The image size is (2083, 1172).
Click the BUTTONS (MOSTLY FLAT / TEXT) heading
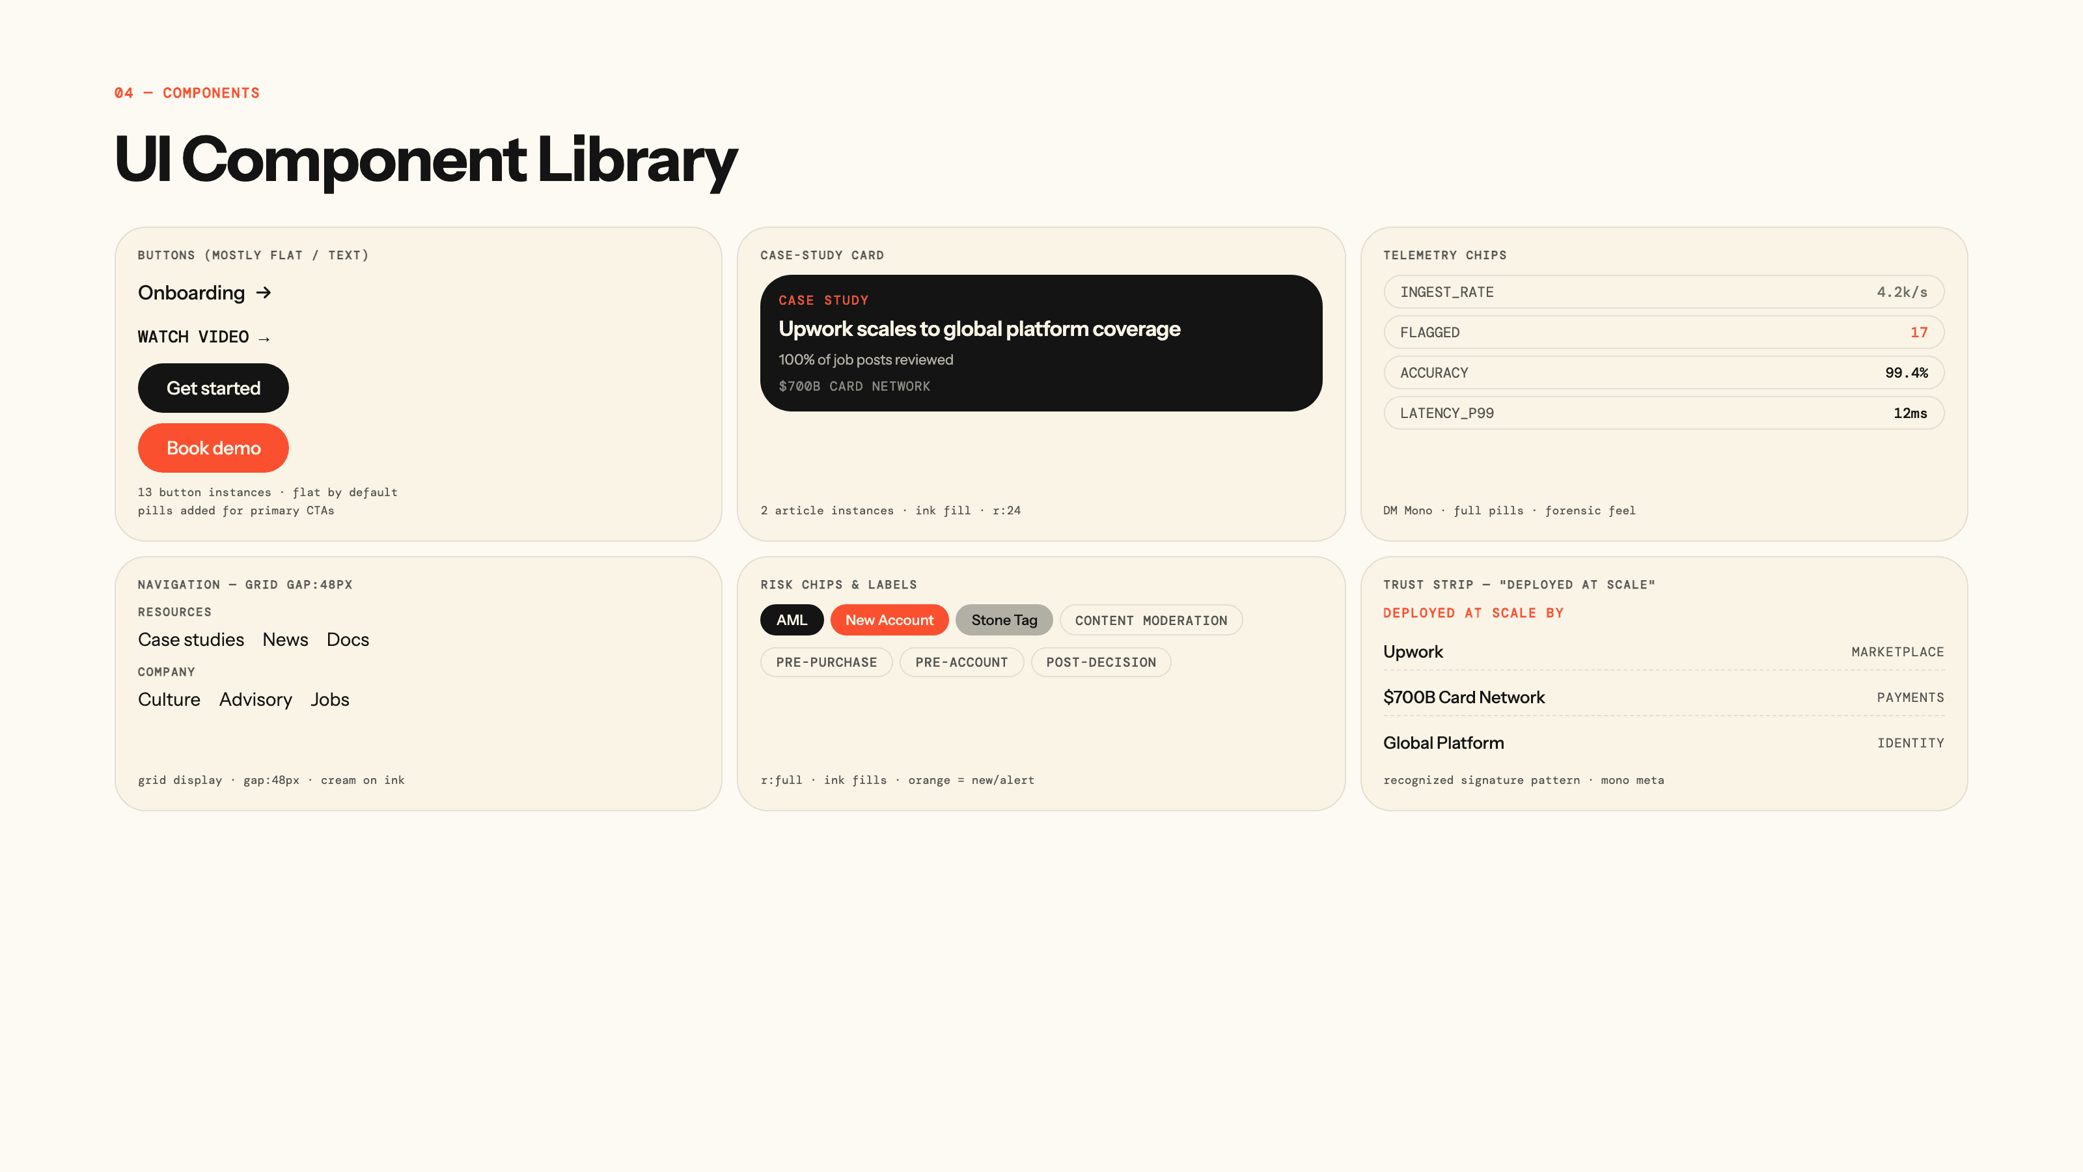coord(253,256)
